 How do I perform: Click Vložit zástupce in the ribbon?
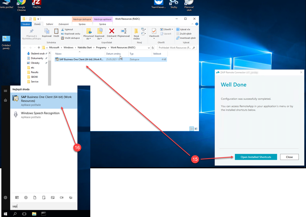(70, 38)
